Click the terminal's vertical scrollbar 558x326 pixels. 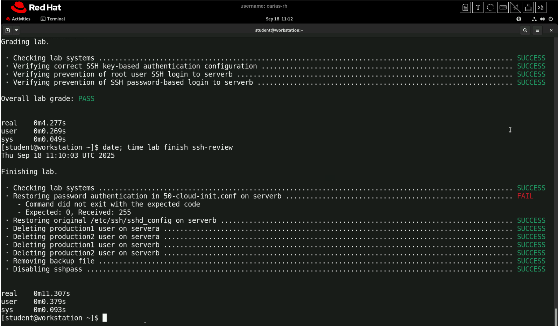(x=556, y=317)
